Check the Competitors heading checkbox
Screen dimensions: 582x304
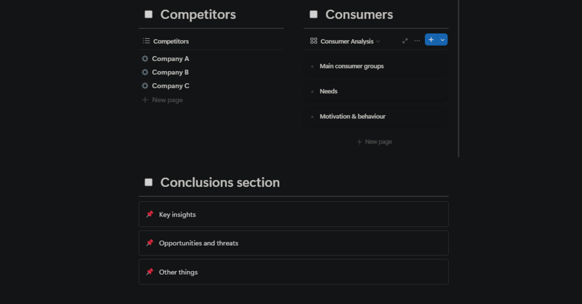point(149,14)
